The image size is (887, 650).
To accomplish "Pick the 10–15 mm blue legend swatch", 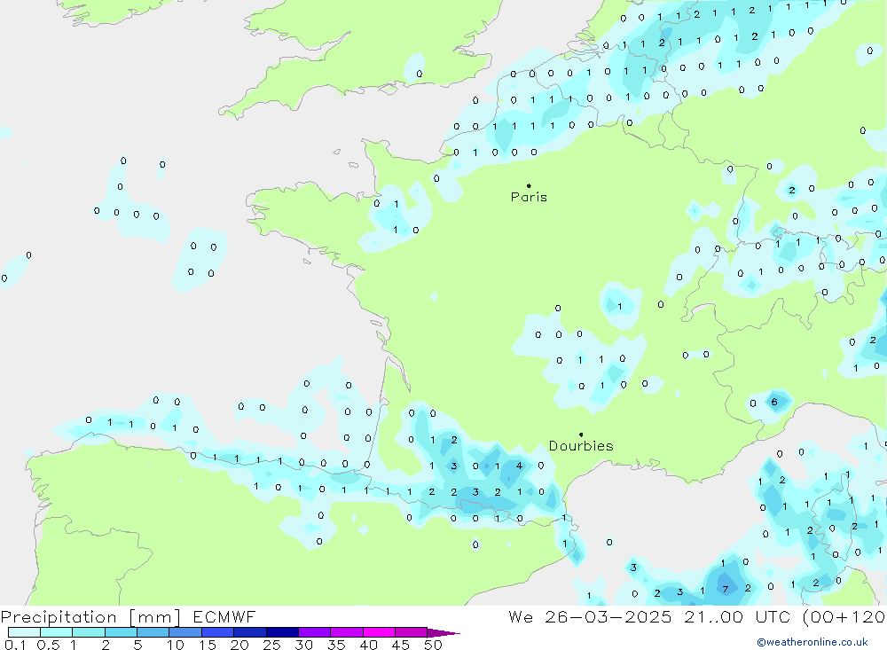I will click(x=185, y=632).
